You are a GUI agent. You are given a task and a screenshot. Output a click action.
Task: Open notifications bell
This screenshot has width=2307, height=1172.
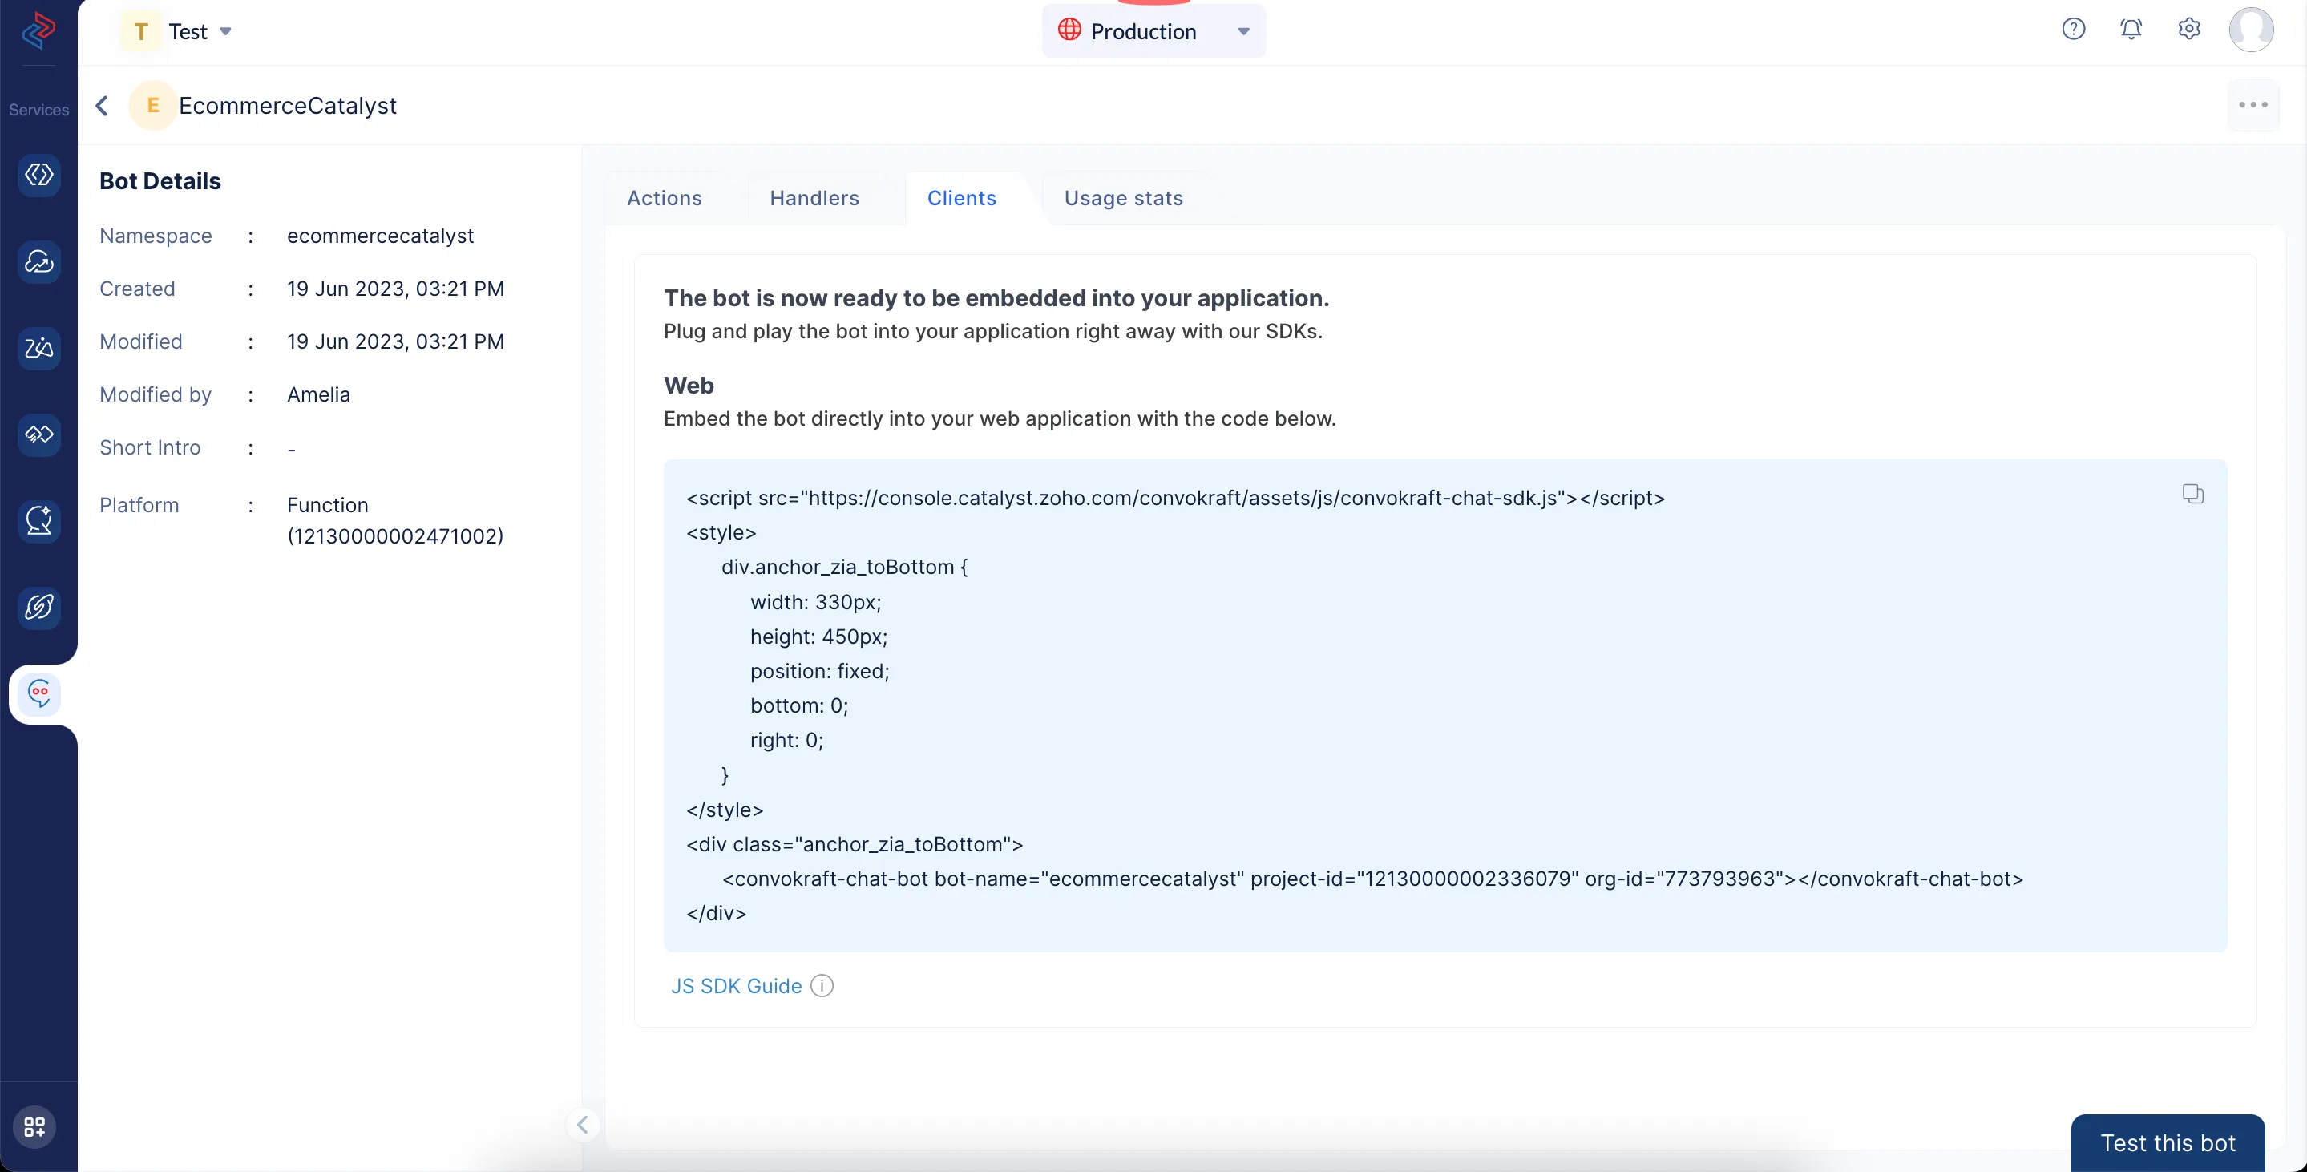click(x=2131, y=30)
